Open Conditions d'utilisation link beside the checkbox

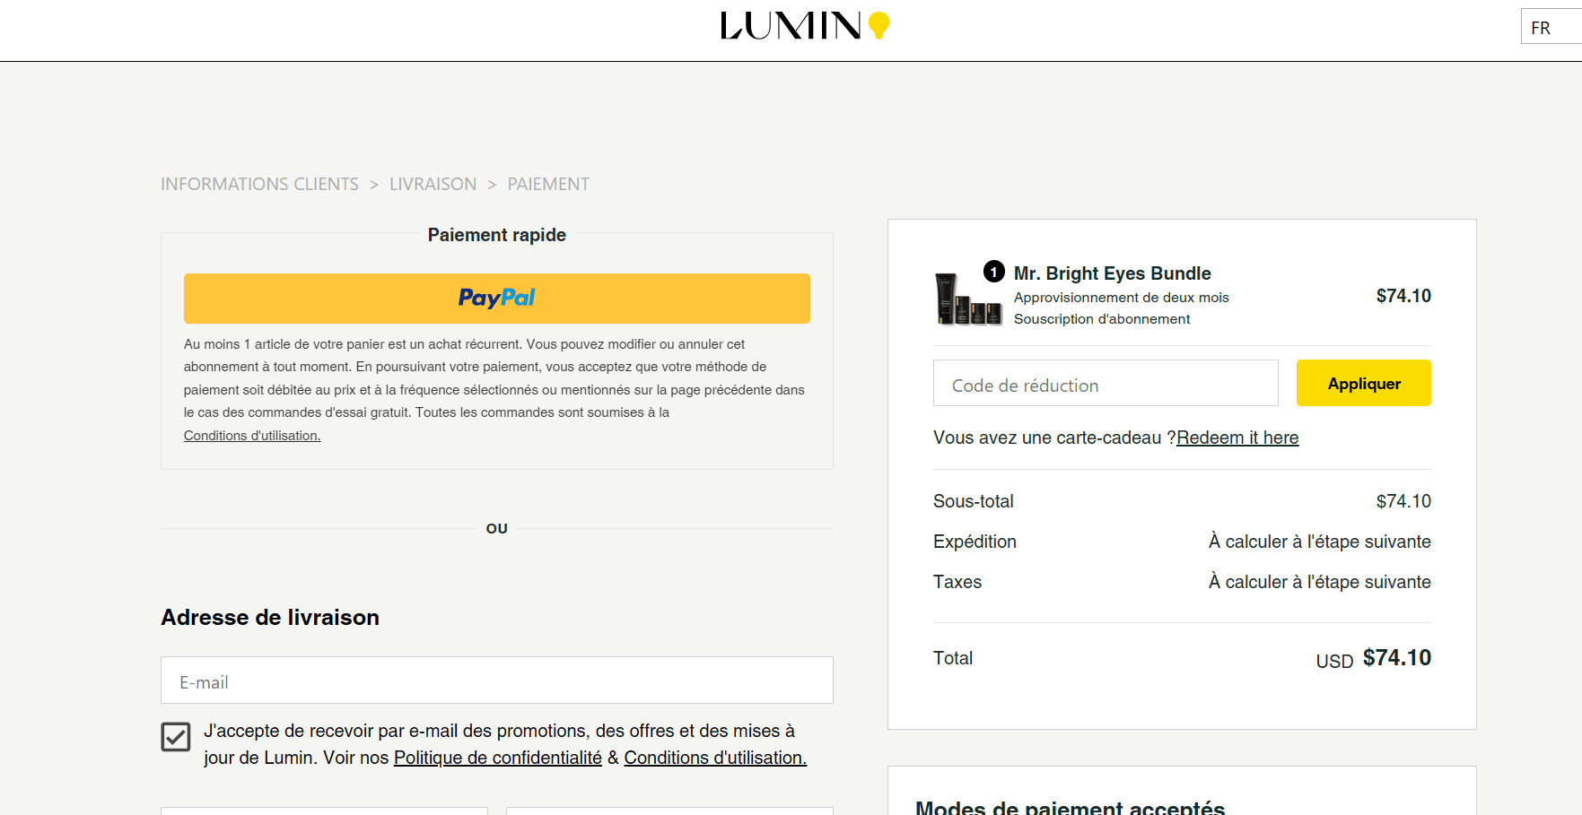(x=715, y=758)
